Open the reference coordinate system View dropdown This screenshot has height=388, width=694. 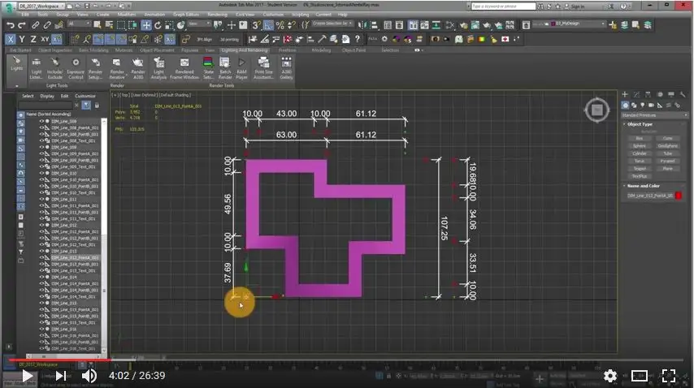tap(199, 24)
